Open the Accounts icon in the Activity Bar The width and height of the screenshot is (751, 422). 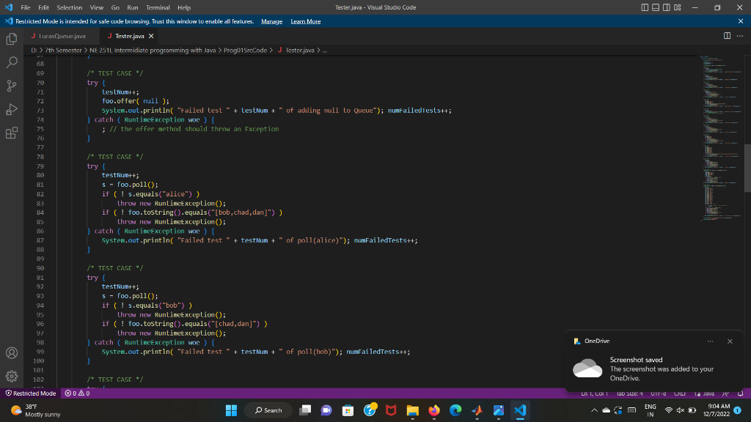[x=11, y=352]
